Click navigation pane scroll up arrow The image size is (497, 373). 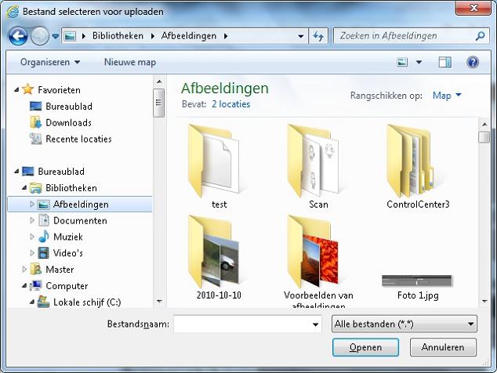click(x=159, y=81)
